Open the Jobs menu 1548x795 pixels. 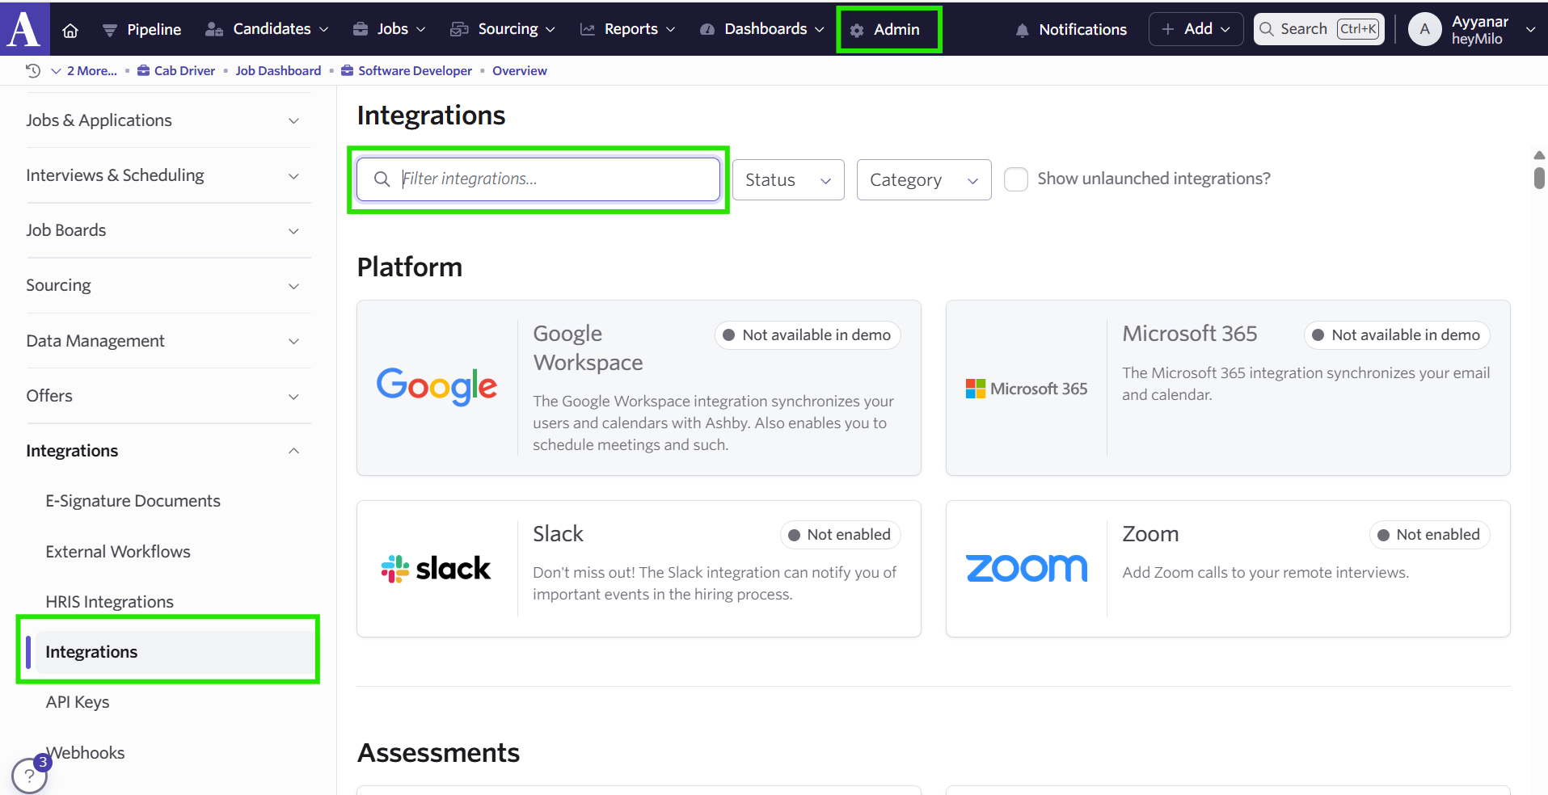coord(389,29)
